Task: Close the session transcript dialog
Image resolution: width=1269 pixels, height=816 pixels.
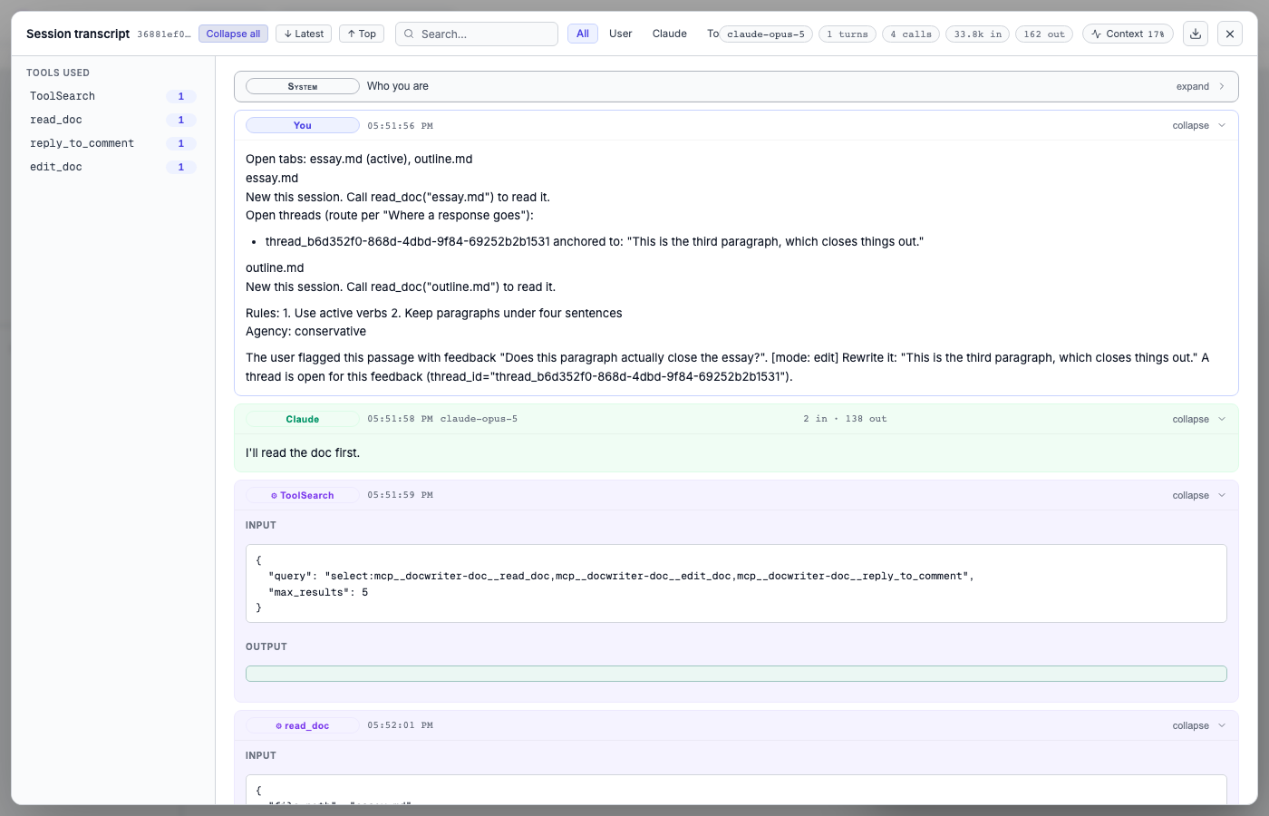Action: 1230,34
